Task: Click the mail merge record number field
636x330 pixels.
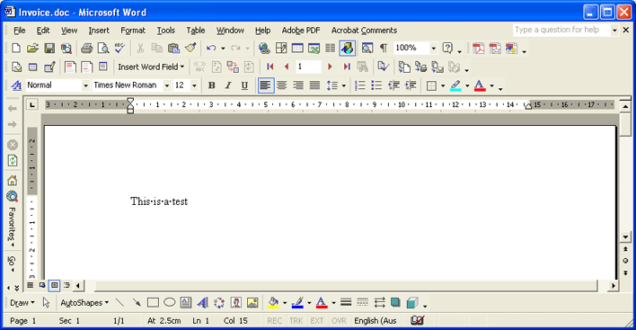Action: pyautogui.click(x=309, y=67)
